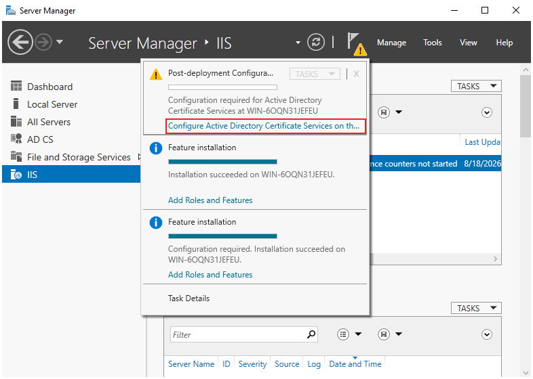Expand File and Storage Services arrow
The height and width of the screenshot is (379, 533).
click(x=139, y=157)
